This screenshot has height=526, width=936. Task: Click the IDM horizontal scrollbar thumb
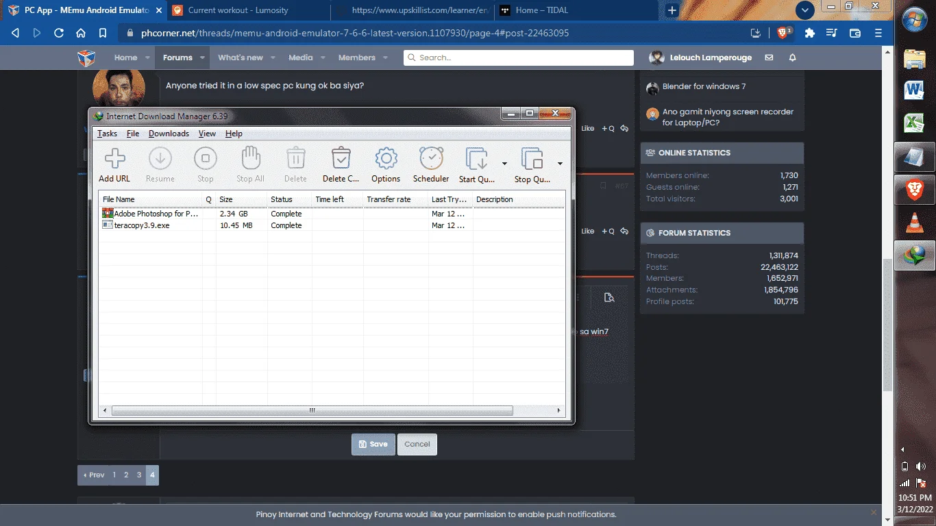[x=312, y=411]
